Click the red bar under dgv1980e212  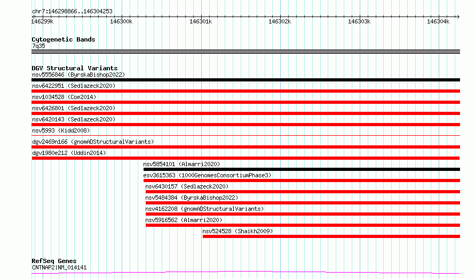[246, 158]
